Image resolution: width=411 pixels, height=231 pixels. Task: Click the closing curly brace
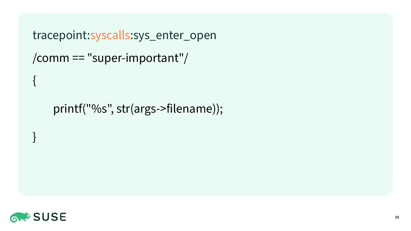[x=35, y=137]
